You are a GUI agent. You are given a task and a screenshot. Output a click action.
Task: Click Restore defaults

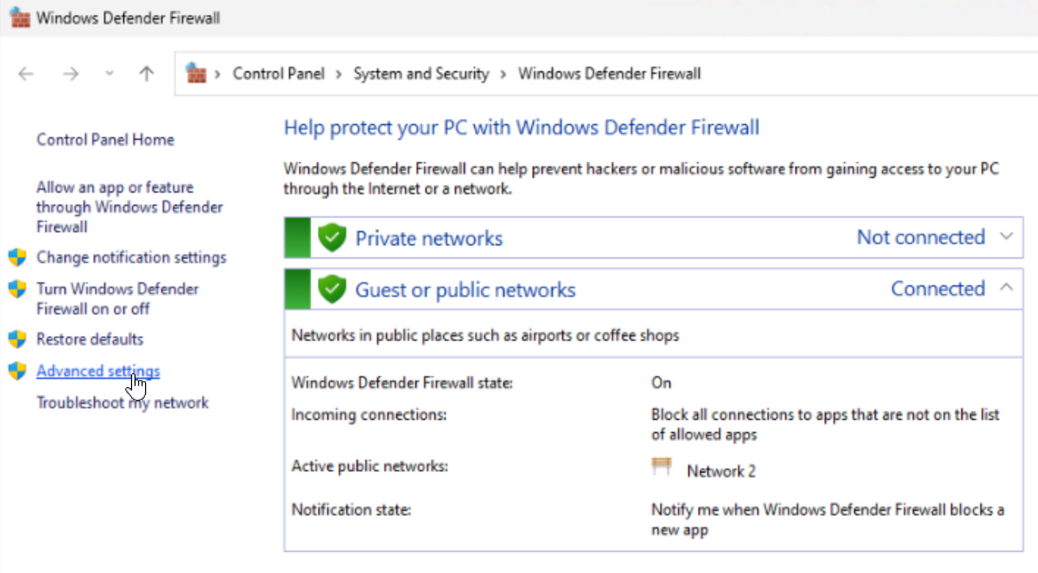(x=89, y=338)
